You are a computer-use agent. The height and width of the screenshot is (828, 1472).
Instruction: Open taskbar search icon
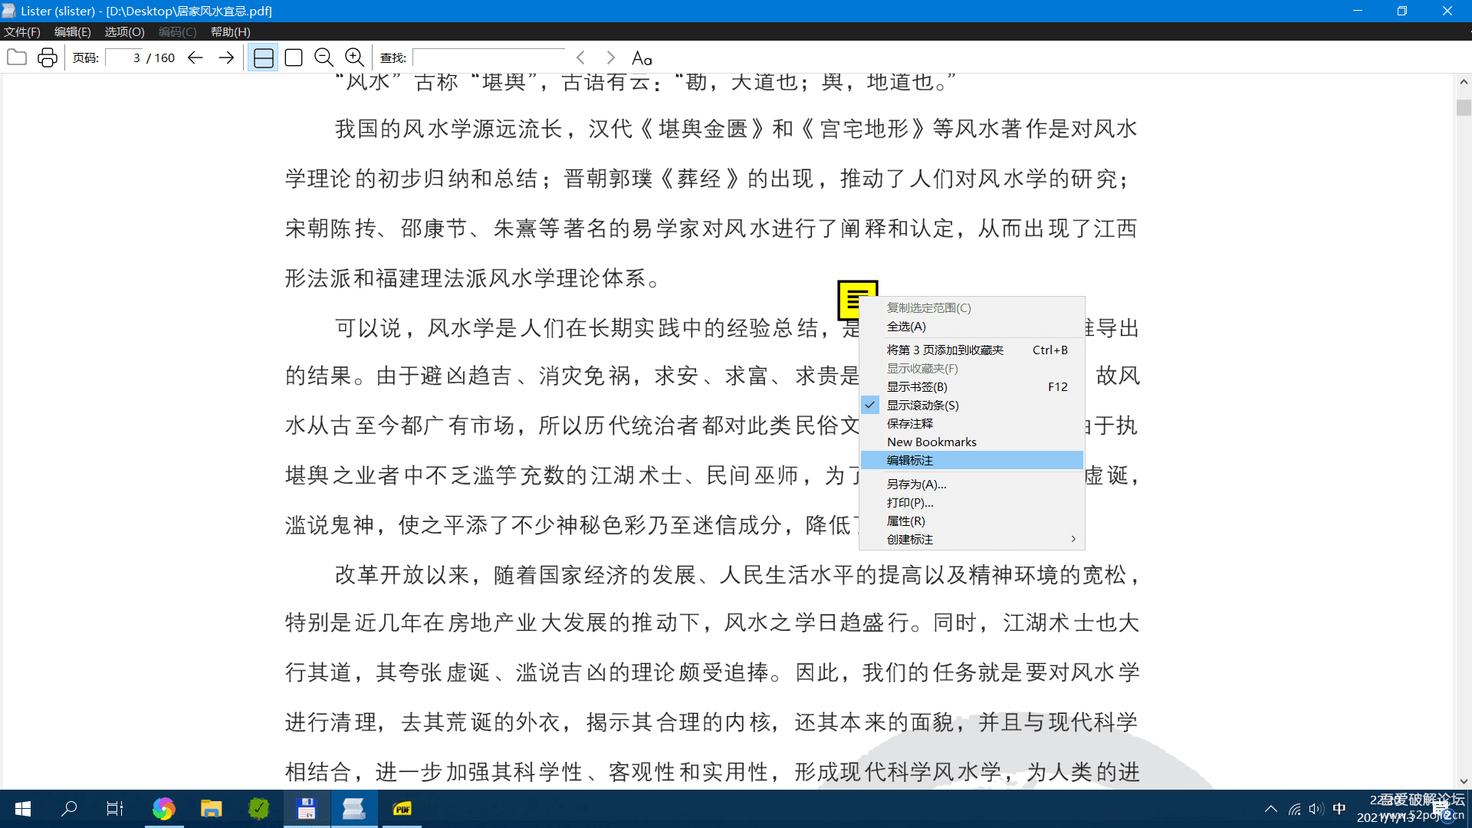coord(69,808)
